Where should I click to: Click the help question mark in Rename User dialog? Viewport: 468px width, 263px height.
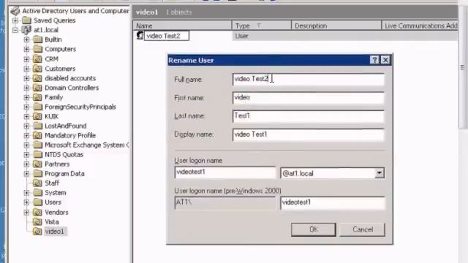(x=374, y=60)
